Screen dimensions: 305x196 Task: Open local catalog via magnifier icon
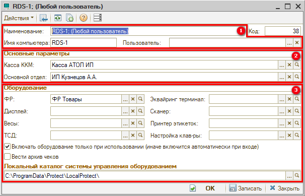click(x=297, y=176)
